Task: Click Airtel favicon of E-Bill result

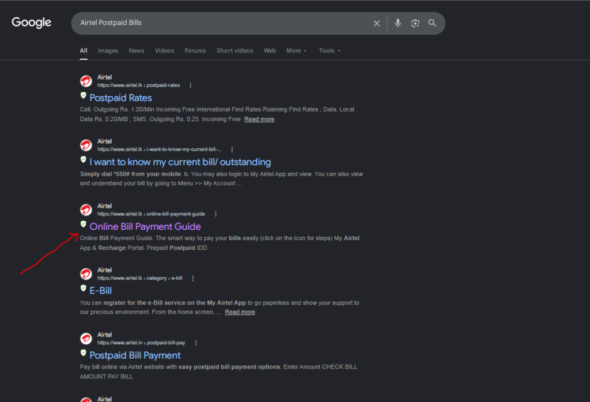Action: coord(86,274)
